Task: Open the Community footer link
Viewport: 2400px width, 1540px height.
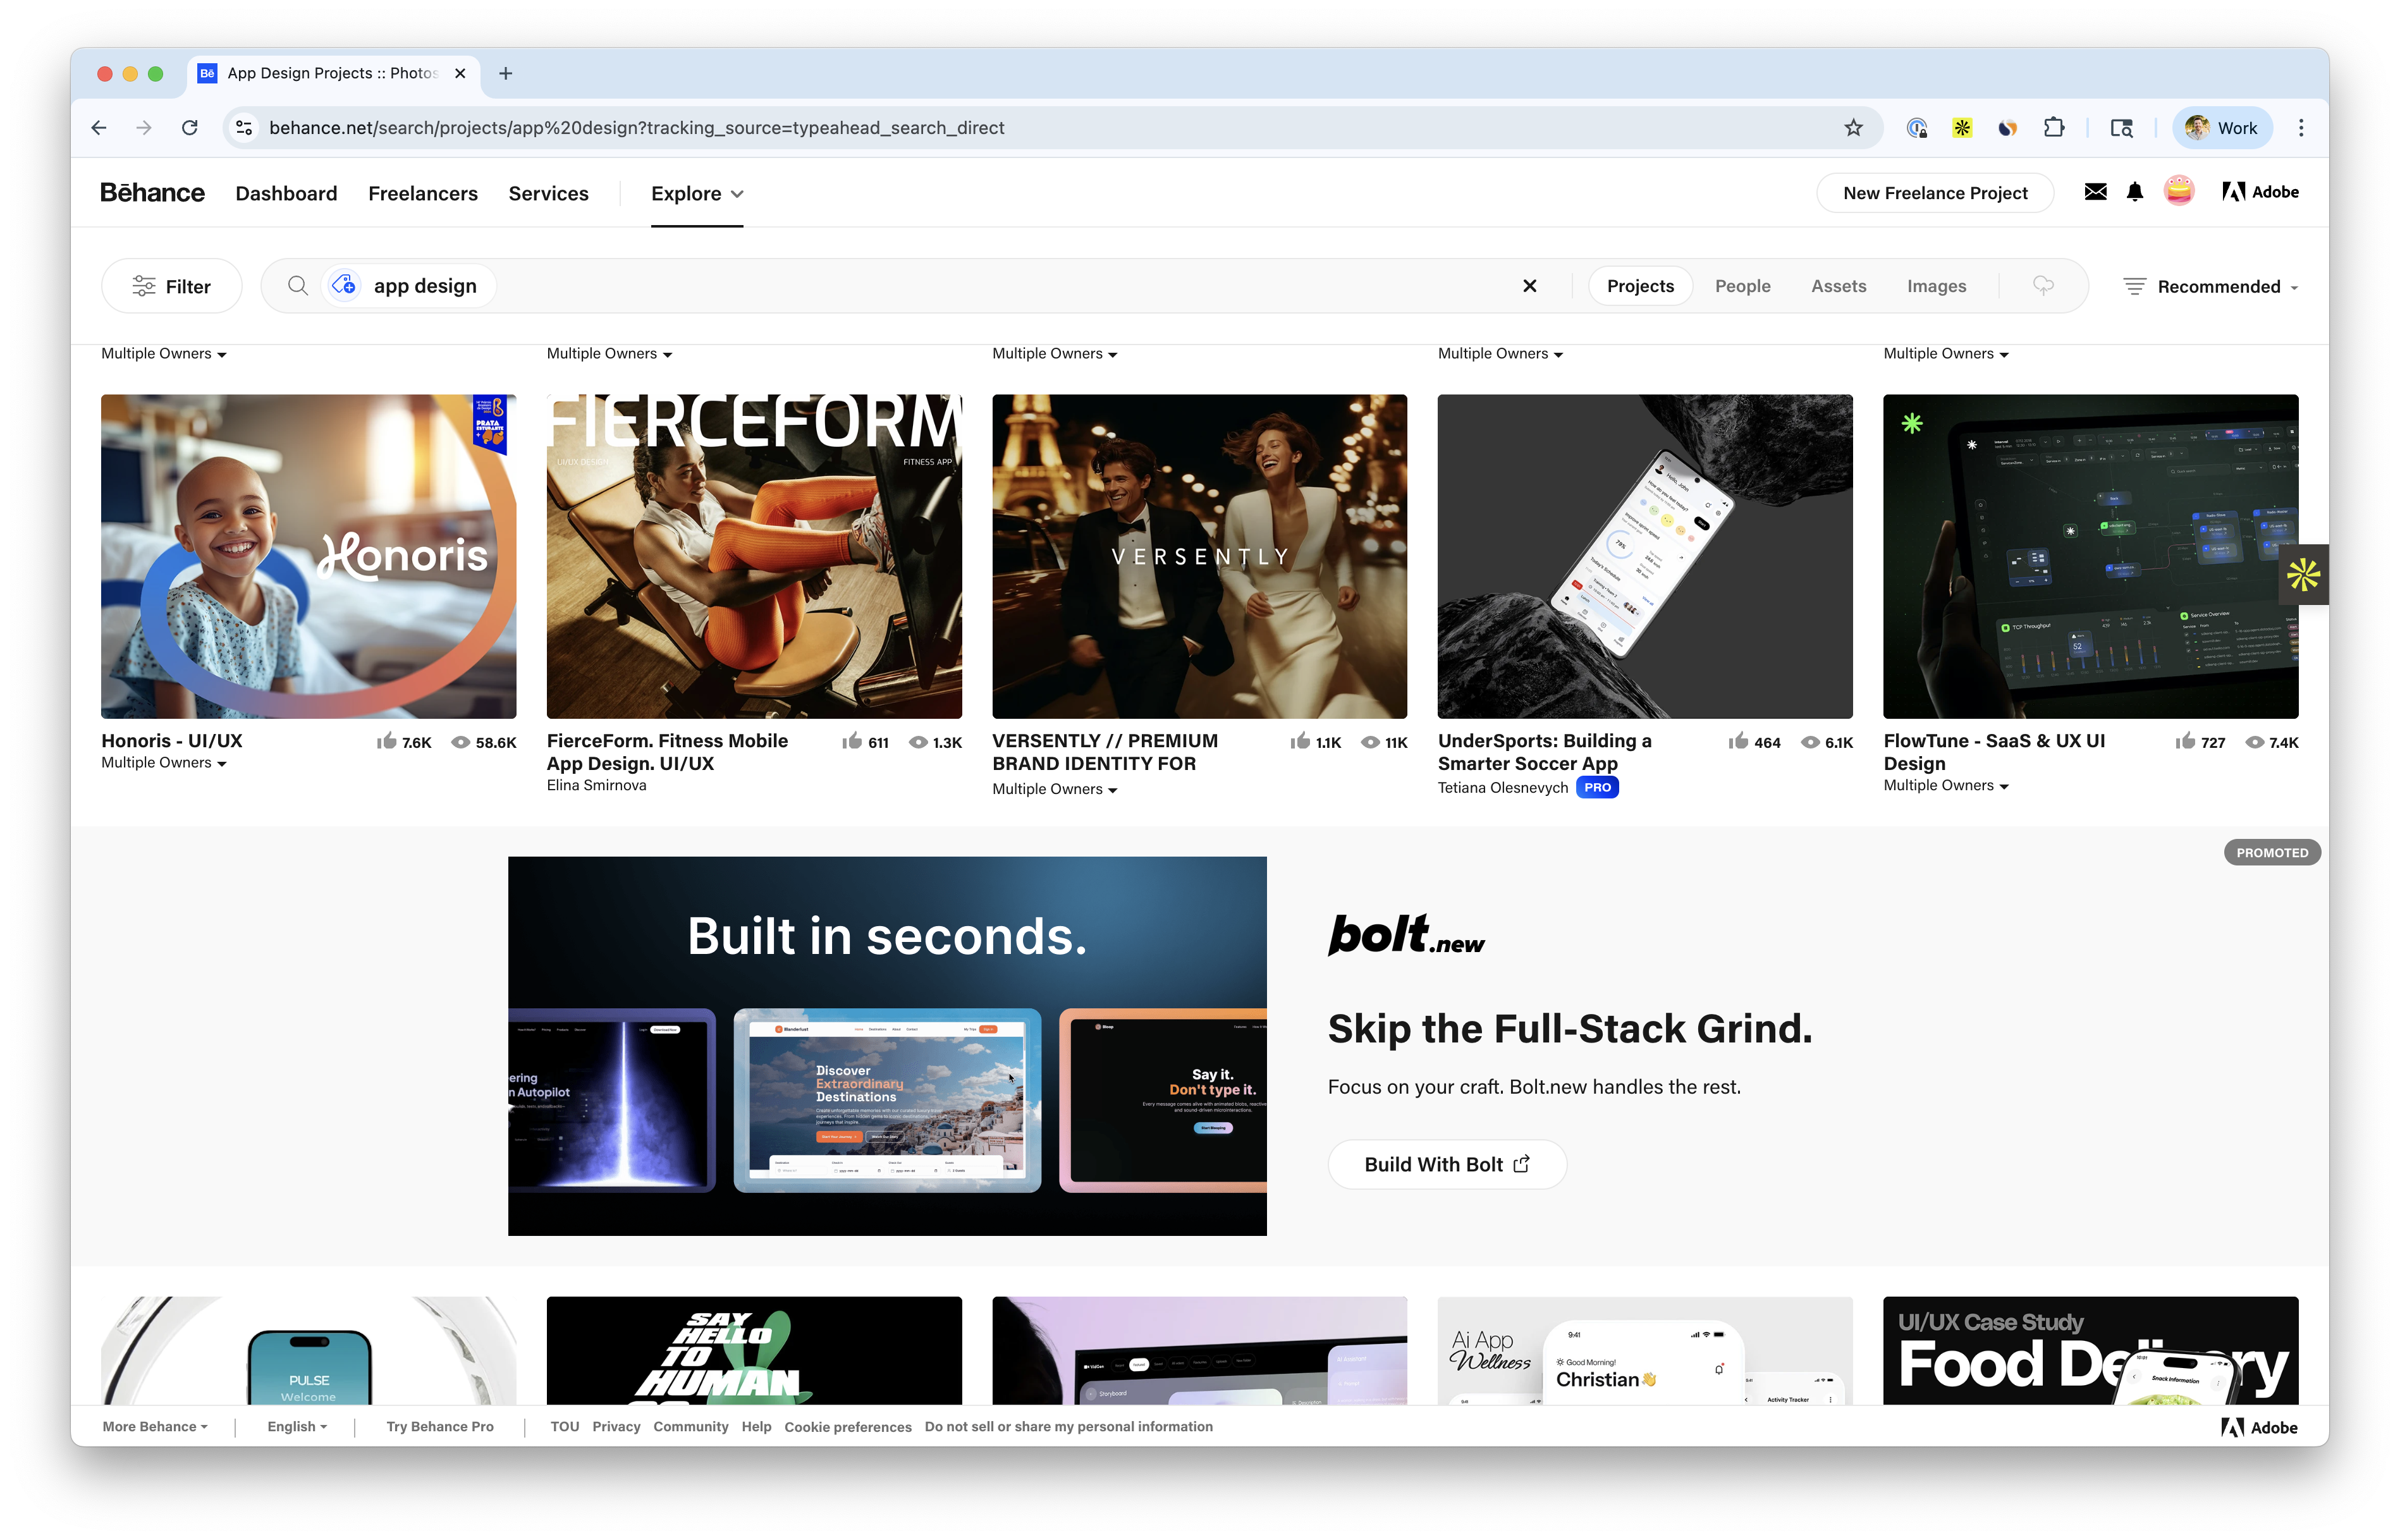Action: click(690, 1427)
